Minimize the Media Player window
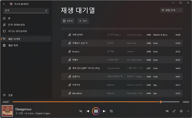The image size is (192, 118). 173,3
